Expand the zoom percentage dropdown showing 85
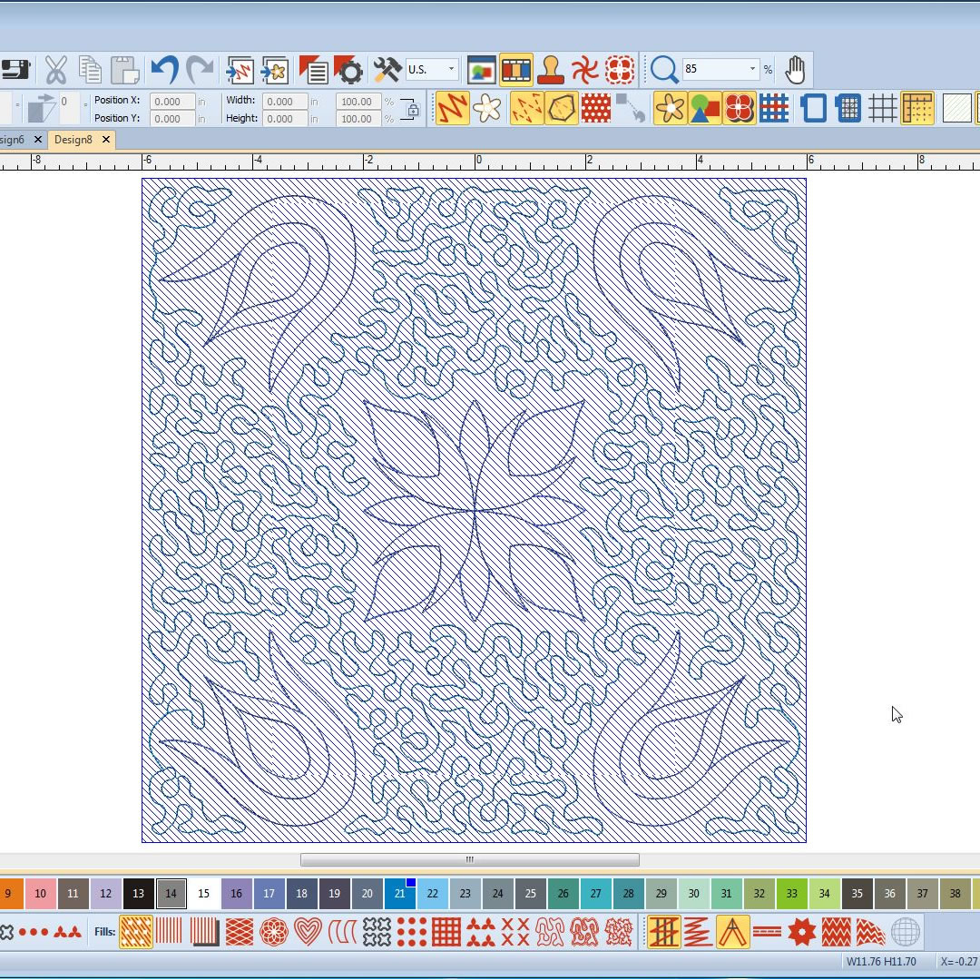The width and height of the screenshot is (980, 980). (751, 70)
